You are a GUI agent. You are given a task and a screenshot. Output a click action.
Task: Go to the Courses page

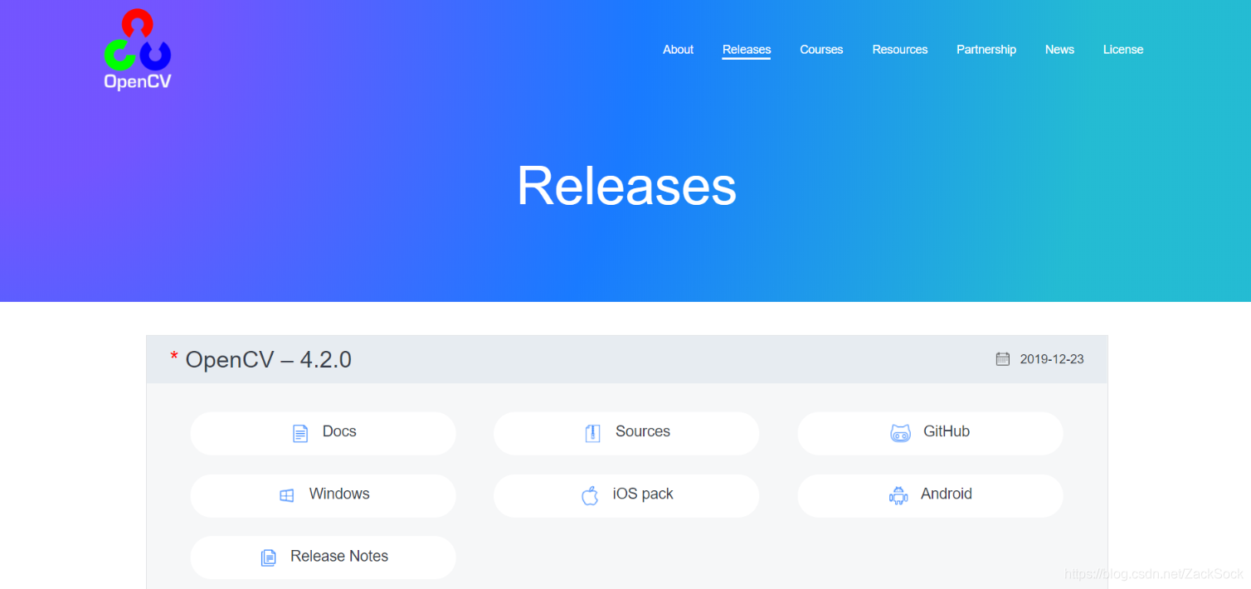(x=821, y=50)
